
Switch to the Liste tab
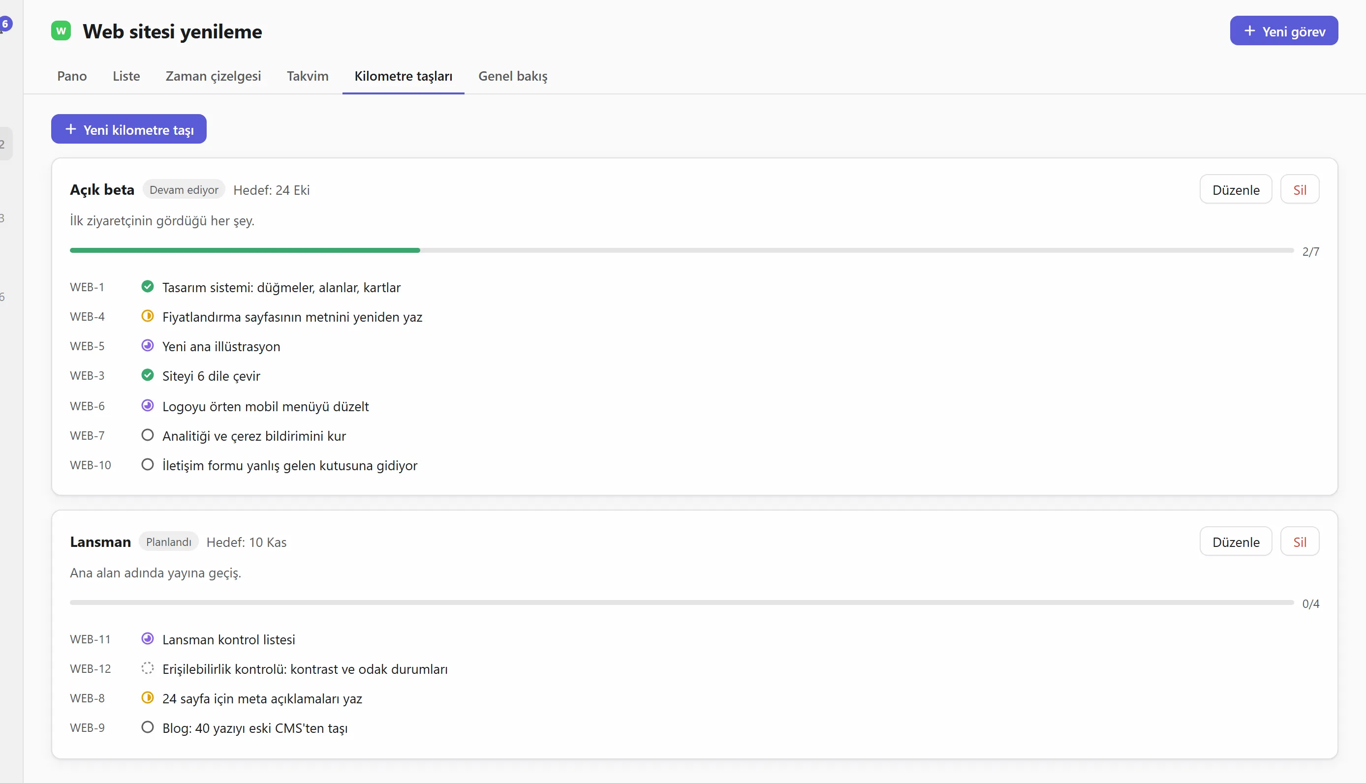click(126, 76)
